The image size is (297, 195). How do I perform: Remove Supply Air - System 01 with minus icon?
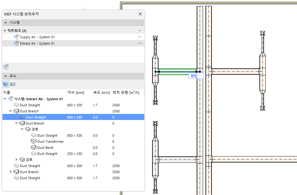tap(139, 37)
